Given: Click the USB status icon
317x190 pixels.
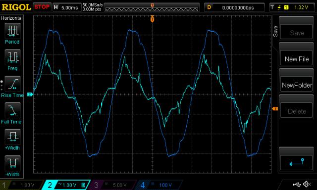Looking at the screenshot, I should [297, 184].
